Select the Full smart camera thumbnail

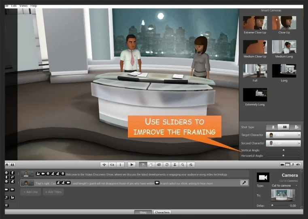pos(255,71)
